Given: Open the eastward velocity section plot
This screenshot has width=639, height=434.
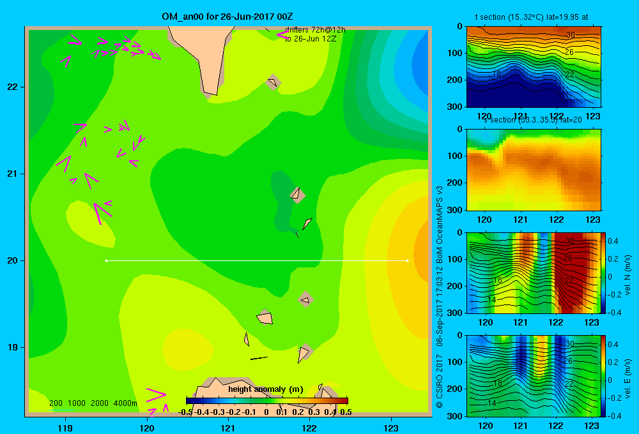Looking at the screenshot, I should tap(534, 376).
